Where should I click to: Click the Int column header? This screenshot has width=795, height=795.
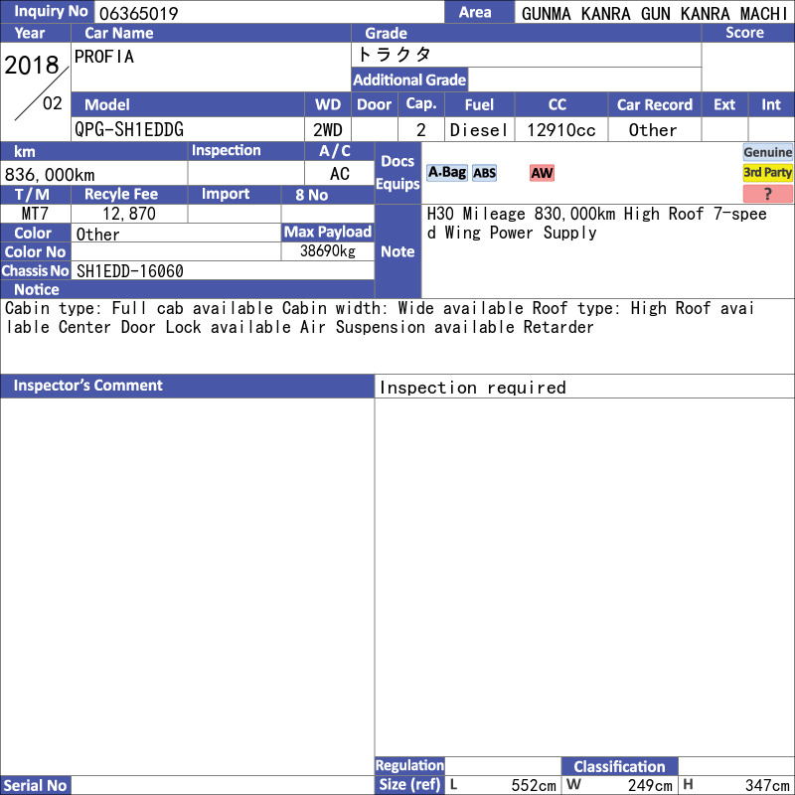(x=771, y=104)
